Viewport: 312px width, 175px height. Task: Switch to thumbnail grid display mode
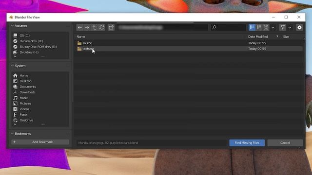(x=266, y=27)
